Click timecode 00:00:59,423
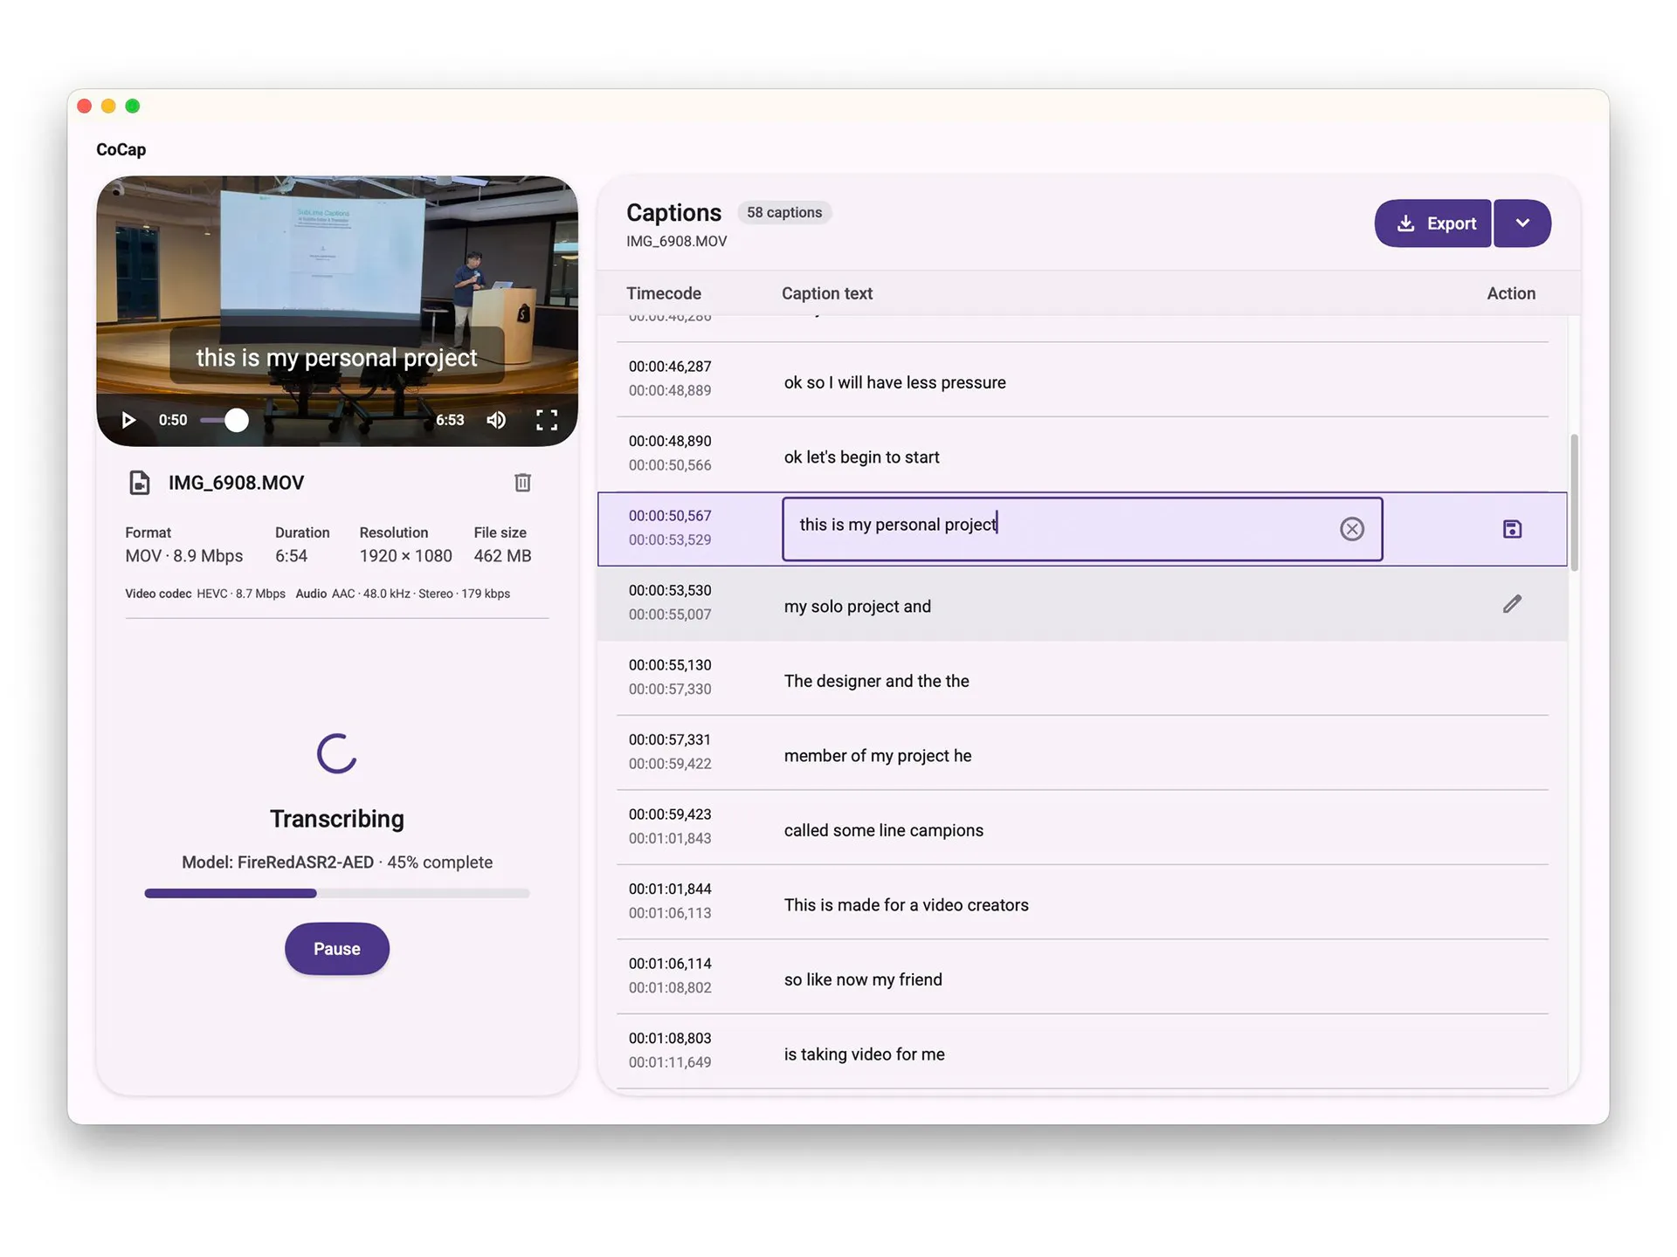The width and height of the screenshot is (1677, 1257). pyautogui.click(x=670, y=814)
